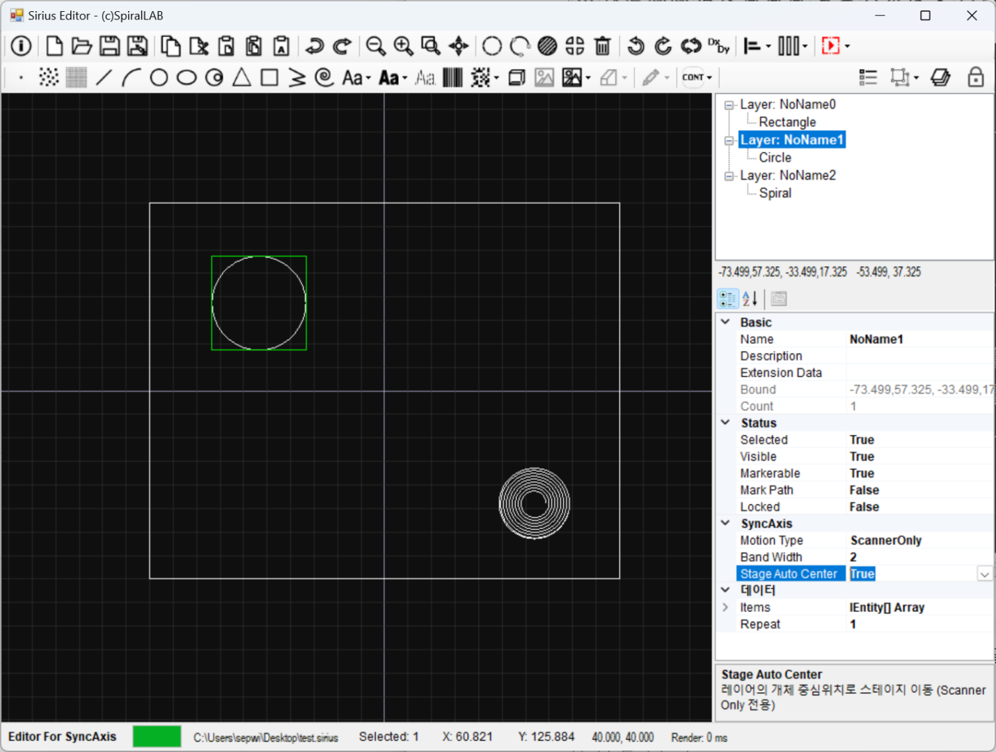This screenshot has width=996, height=752.
Task: Create a new document
Action: [54, 46]
